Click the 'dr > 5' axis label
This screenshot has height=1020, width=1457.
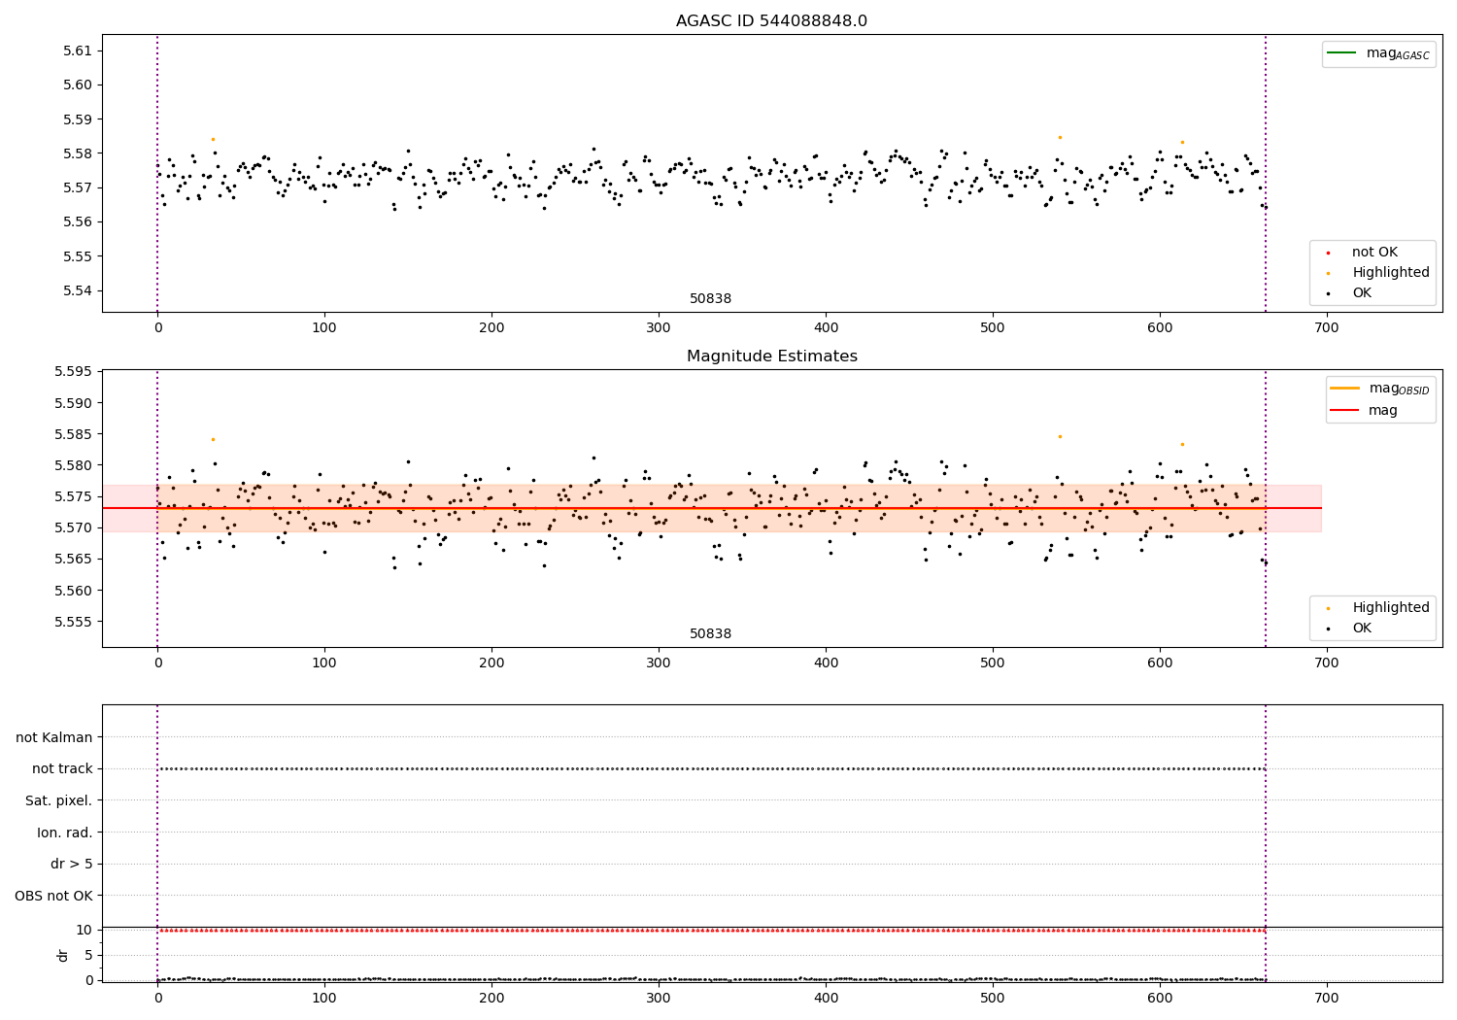(72, 864)
